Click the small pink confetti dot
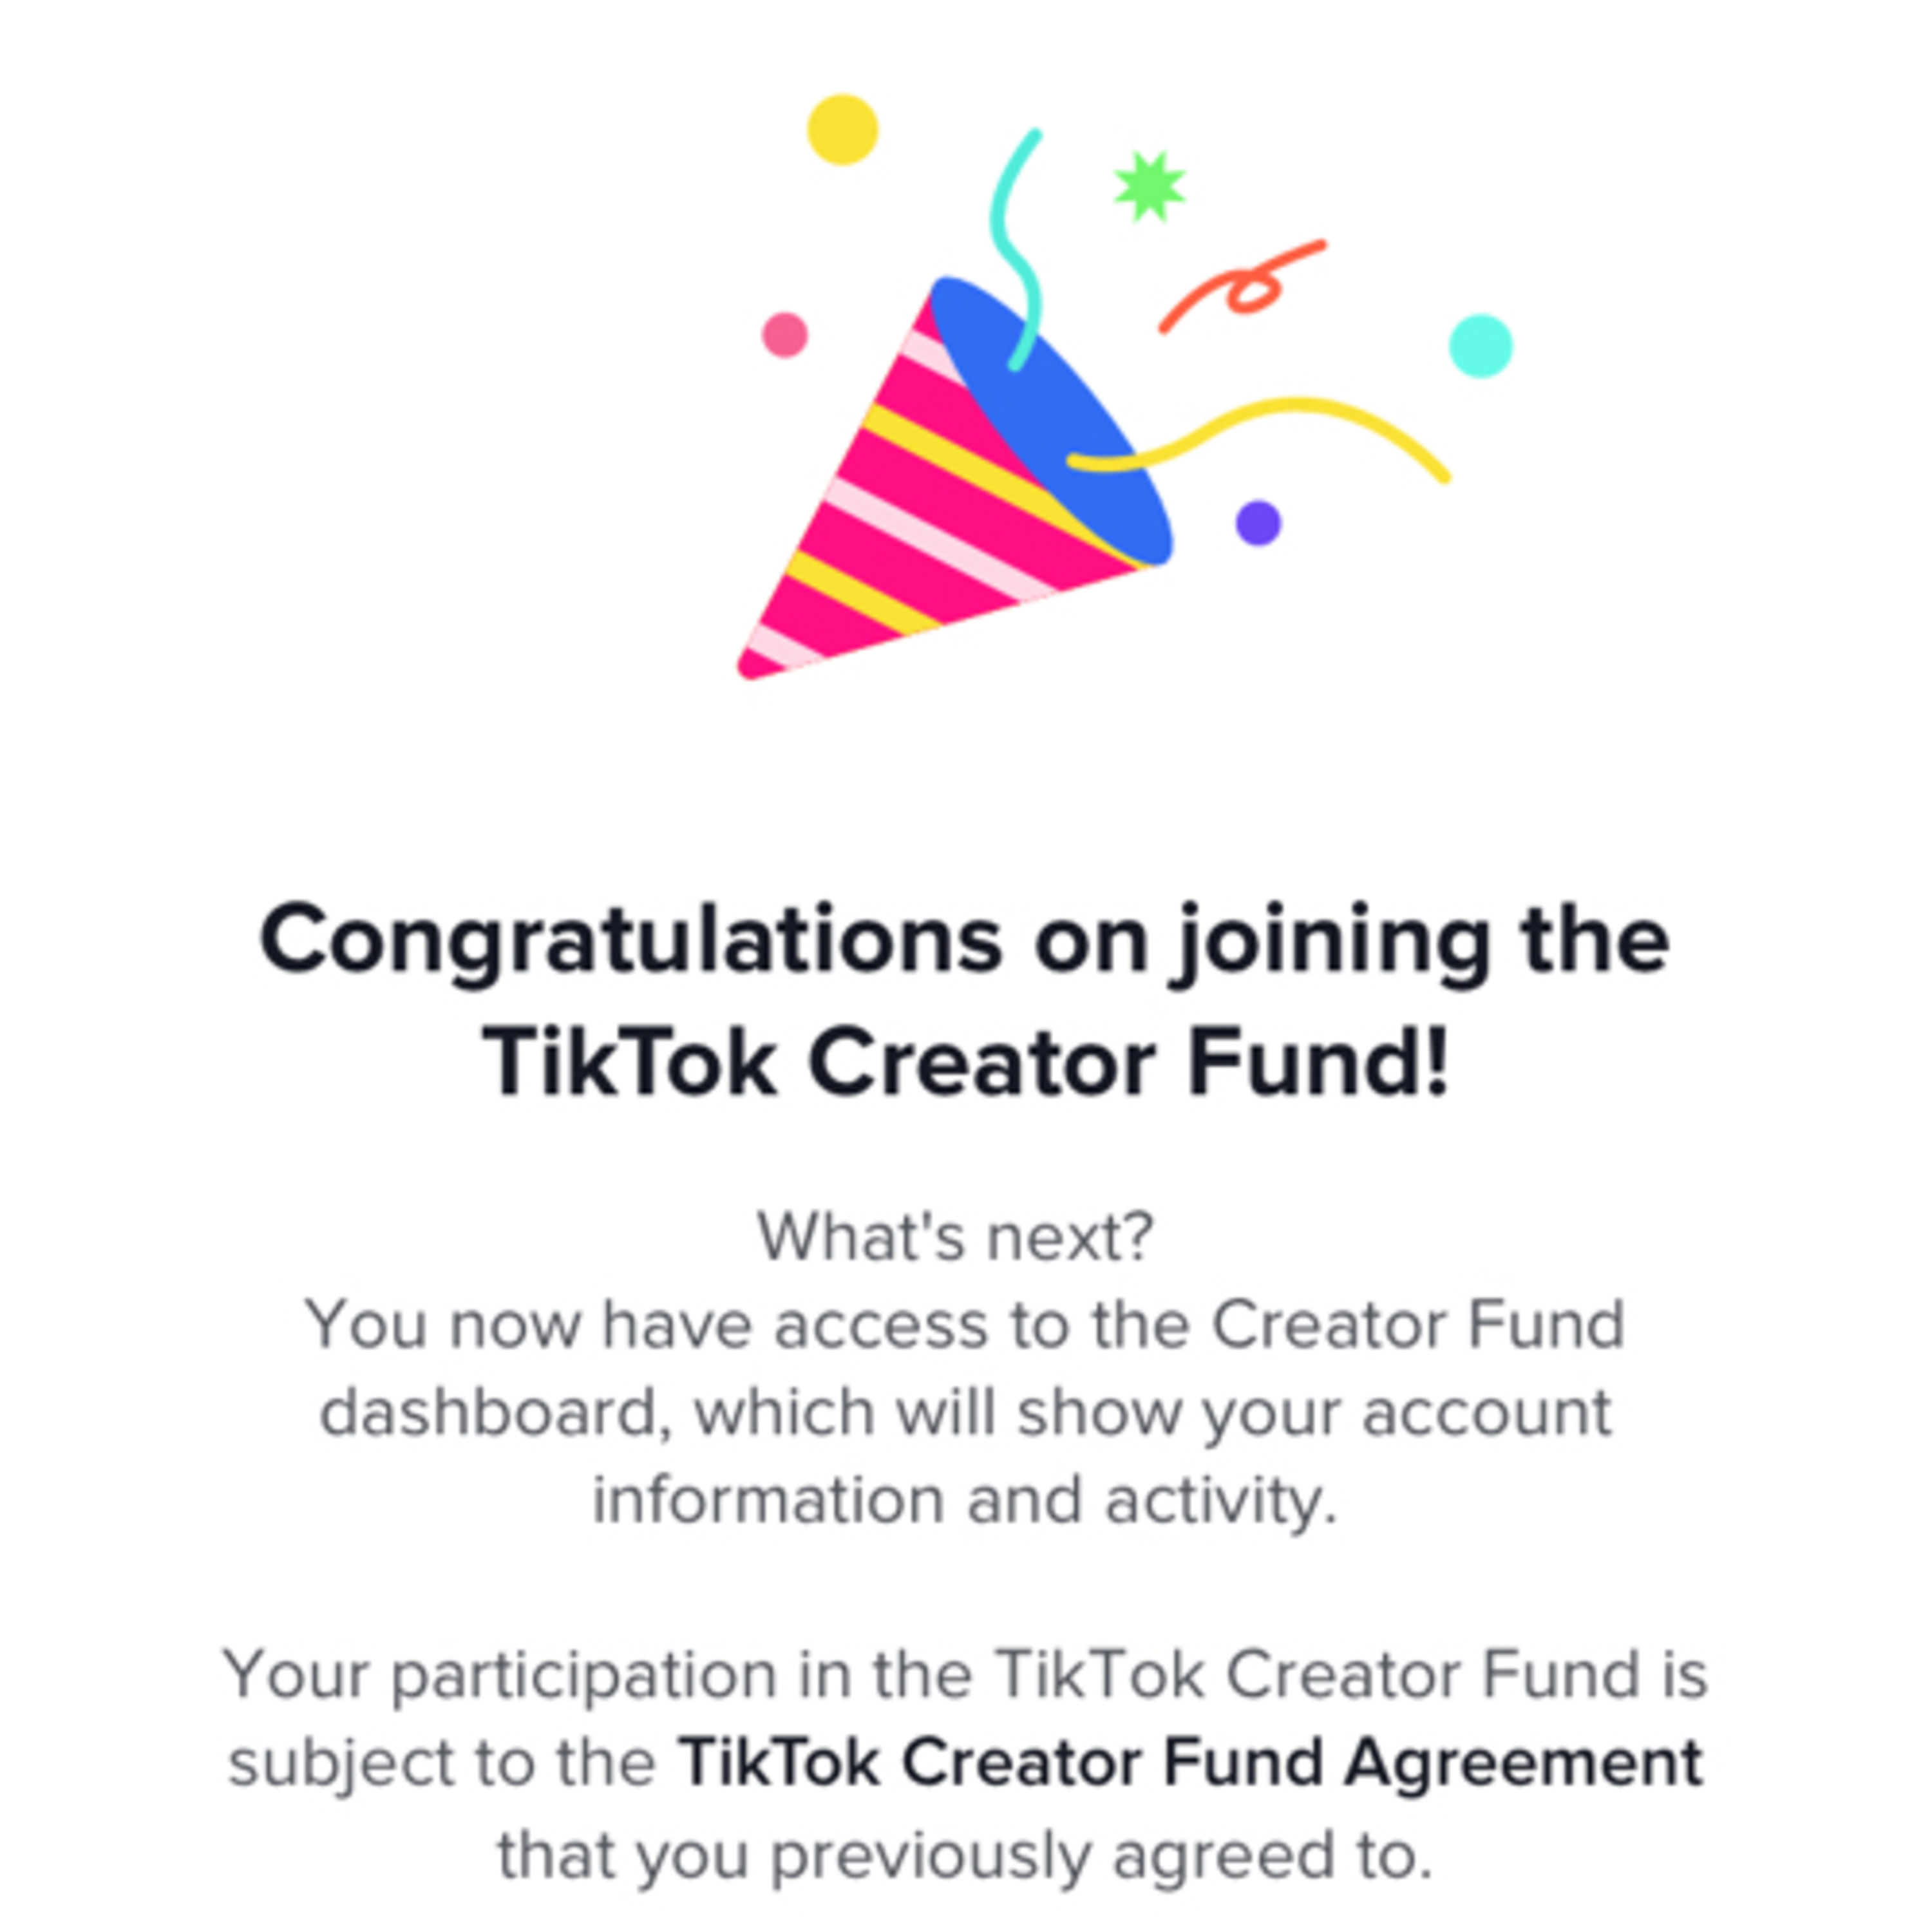The width and height of the screenshot is (1932, 1932). (x=785, y=335)
